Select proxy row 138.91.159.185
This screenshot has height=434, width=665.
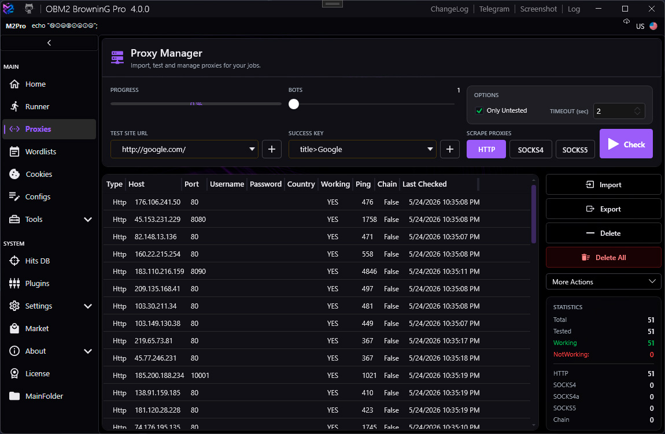point(316,393)
